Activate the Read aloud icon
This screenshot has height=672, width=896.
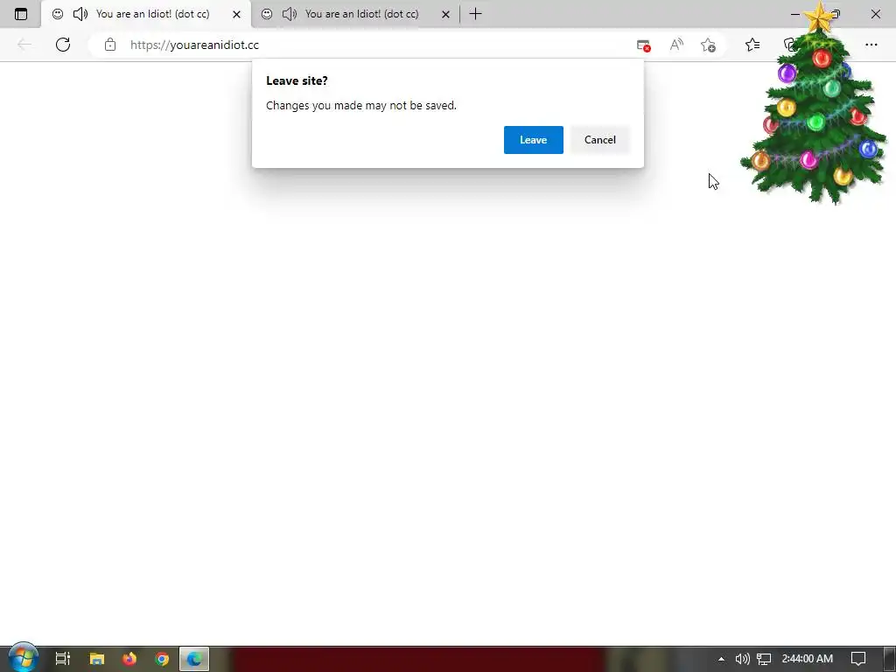676,45
